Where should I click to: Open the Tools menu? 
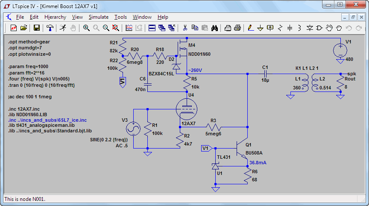[121, 17]
